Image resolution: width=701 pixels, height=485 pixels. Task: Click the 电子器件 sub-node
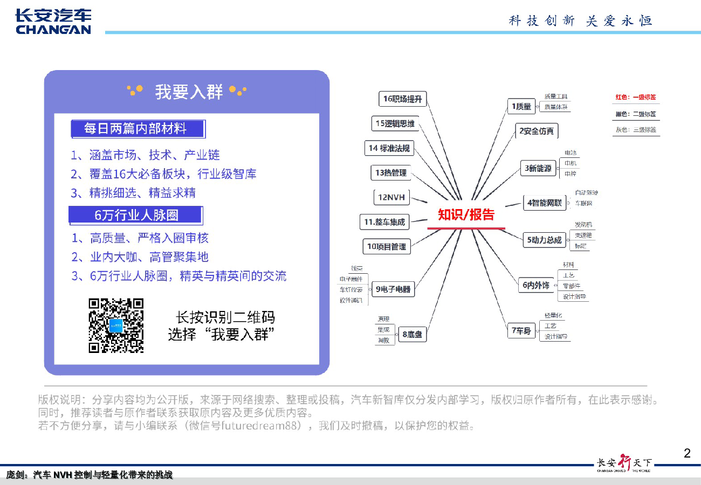click(351, 279)
